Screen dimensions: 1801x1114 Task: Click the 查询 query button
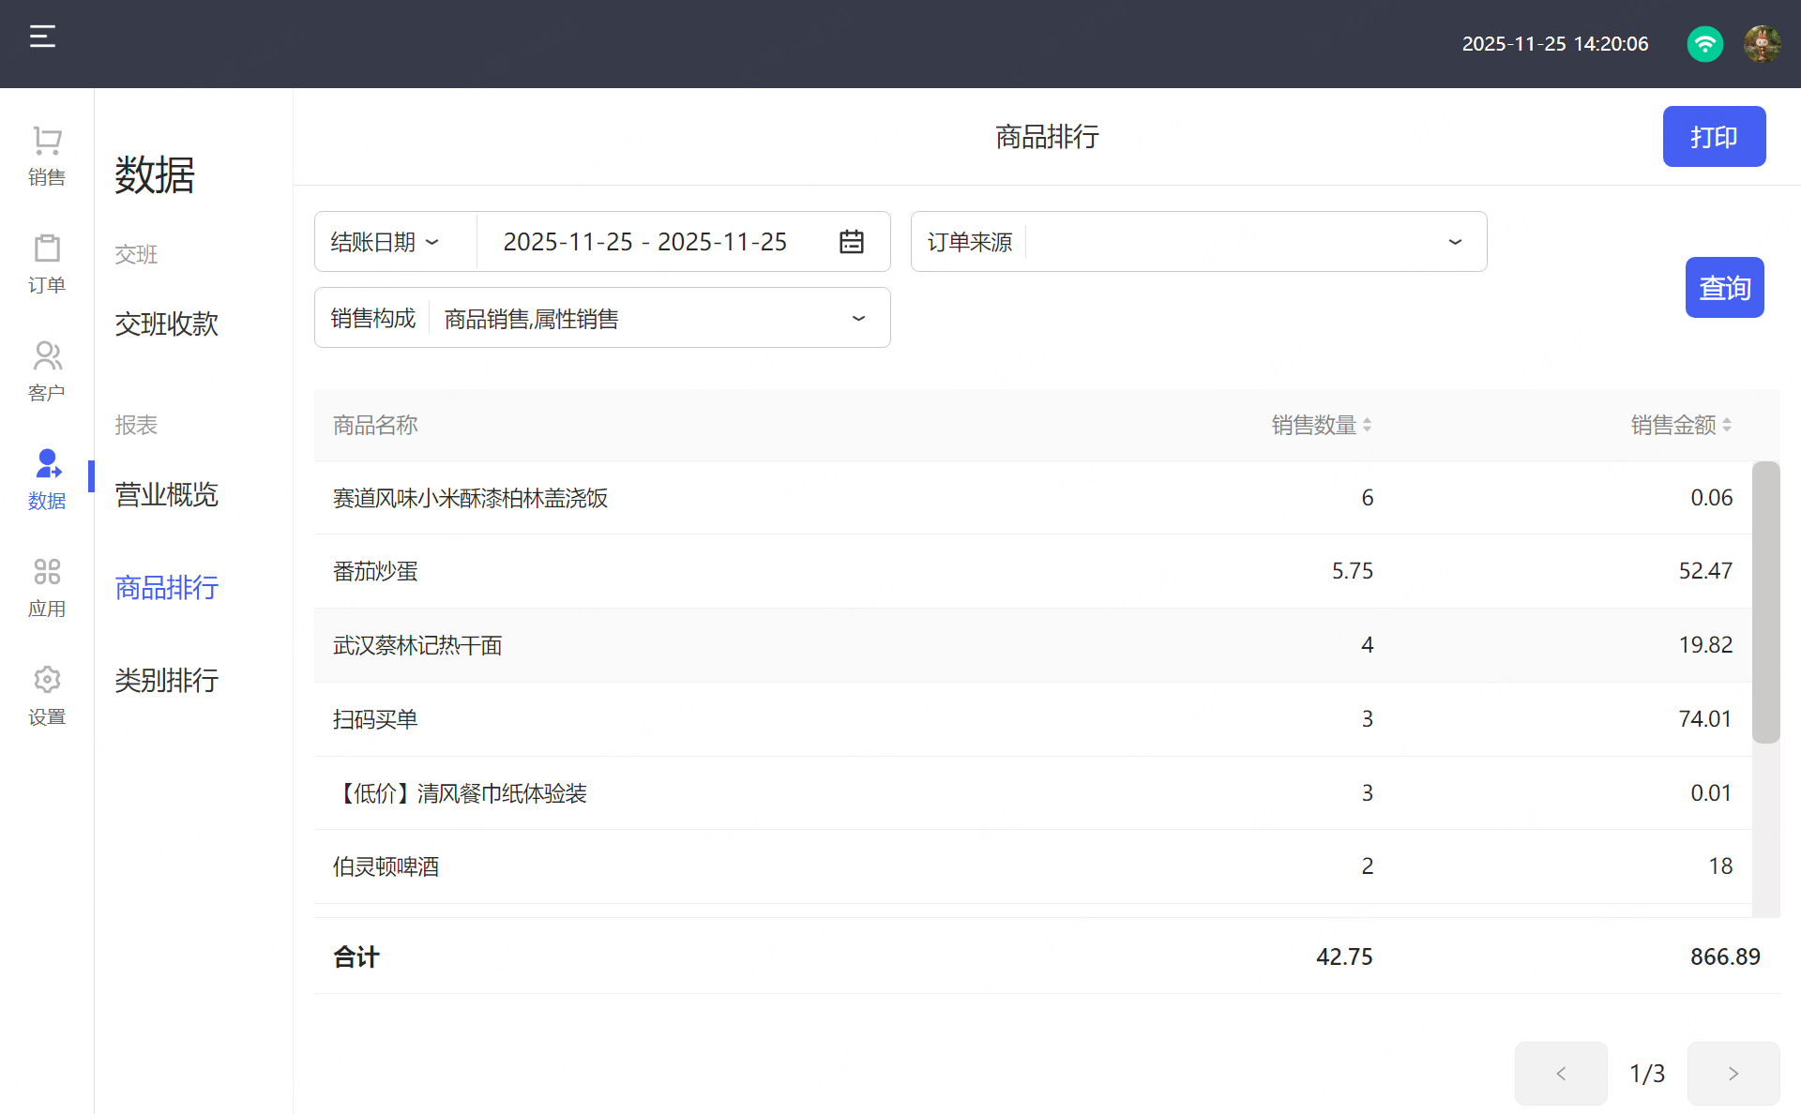pos(1724,288)
